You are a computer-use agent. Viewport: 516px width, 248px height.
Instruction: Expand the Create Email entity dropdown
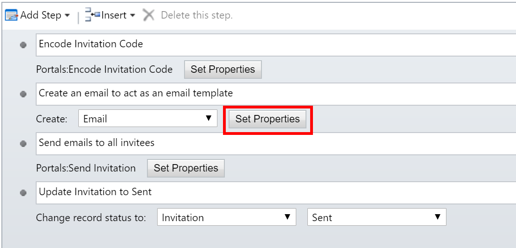(x=148, y=118)
